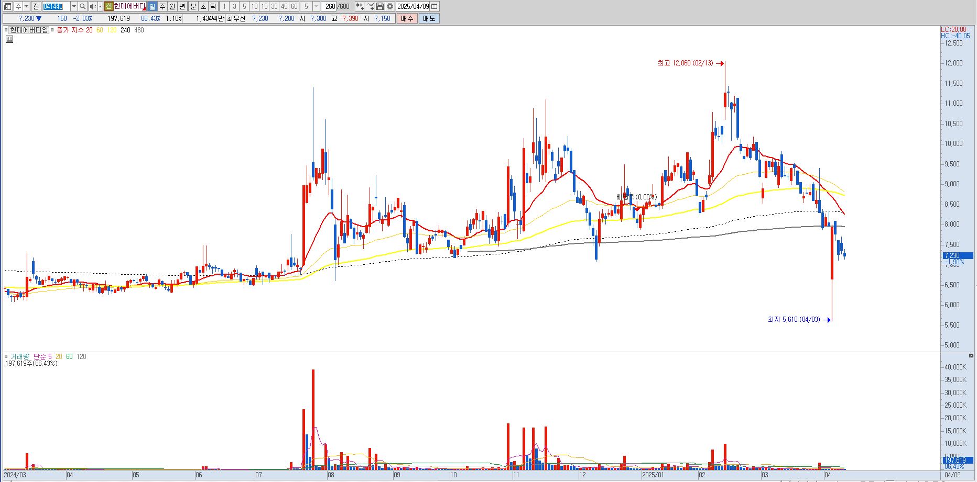Switch to minute 분 period
977x482 pixels.
click(x=193, y=6)
